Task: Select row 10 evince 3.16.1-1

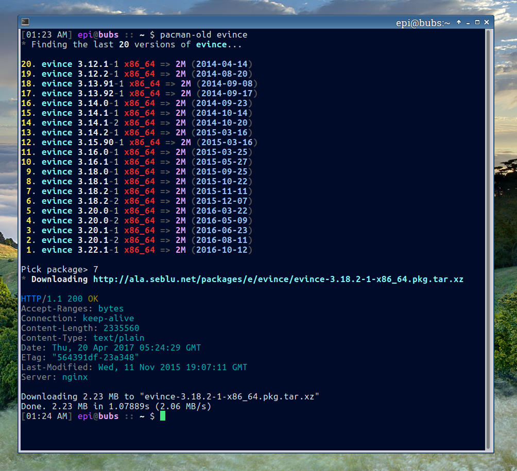Action: coord(136,162)
